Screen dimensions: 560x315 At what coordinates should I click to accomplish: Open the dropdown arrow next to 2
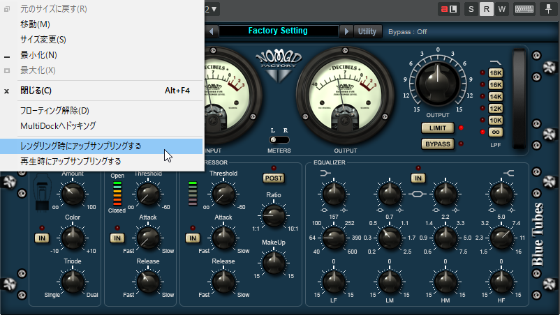214,9
